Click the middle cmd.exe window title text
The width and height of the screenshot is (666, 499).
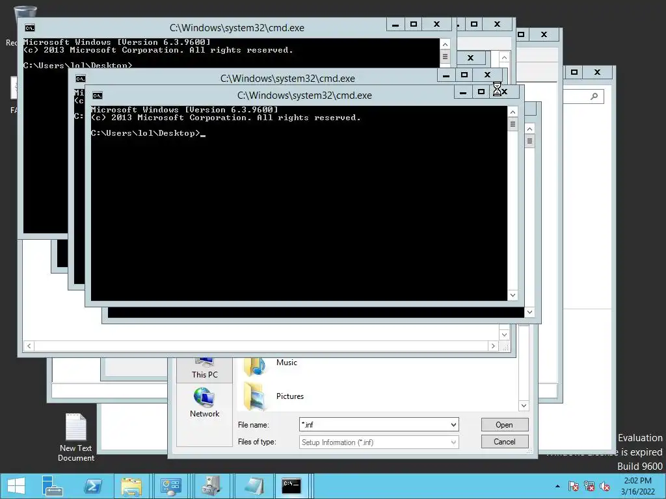coord(287,79)
